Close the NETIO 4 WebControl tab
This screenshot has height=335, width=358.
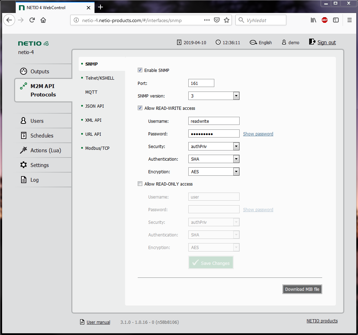pos(89,7)
